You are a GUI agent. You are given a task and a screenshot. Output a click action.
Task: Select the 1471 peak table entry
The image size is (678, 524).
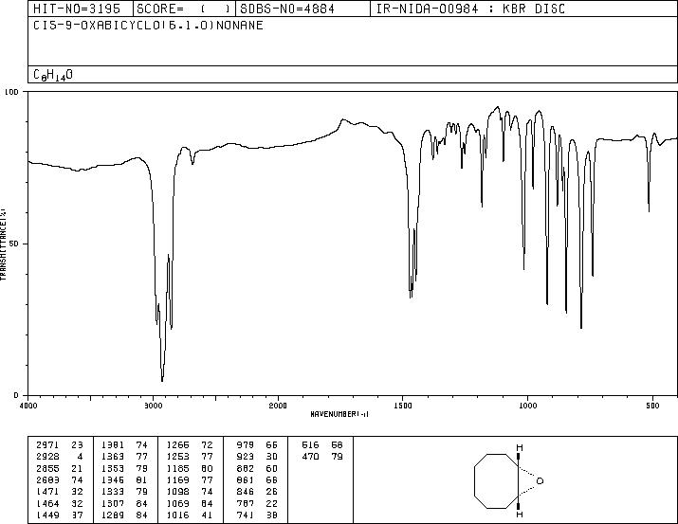click(x=60, y=492)
